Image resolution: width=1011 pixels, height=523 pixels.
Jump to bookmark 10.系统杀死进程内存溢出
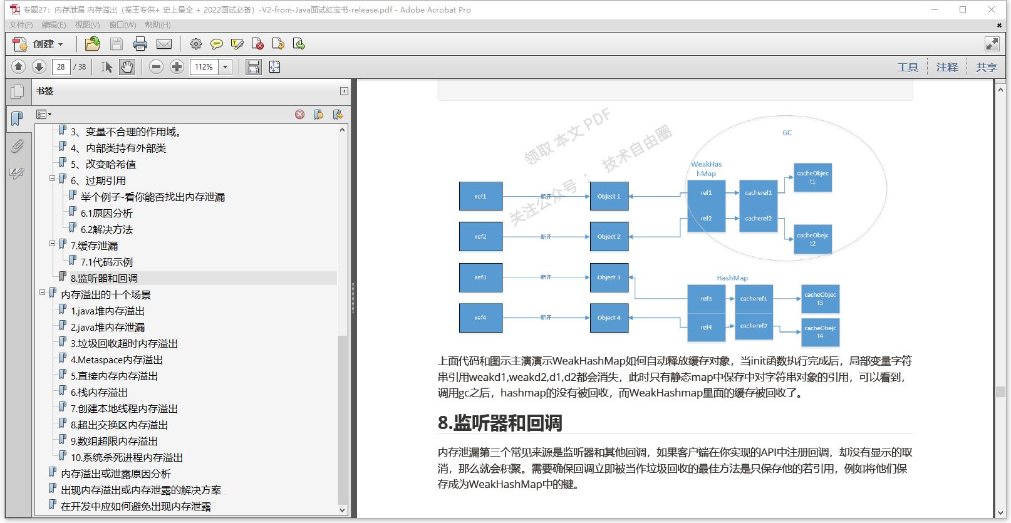click(x=127, y=457)
